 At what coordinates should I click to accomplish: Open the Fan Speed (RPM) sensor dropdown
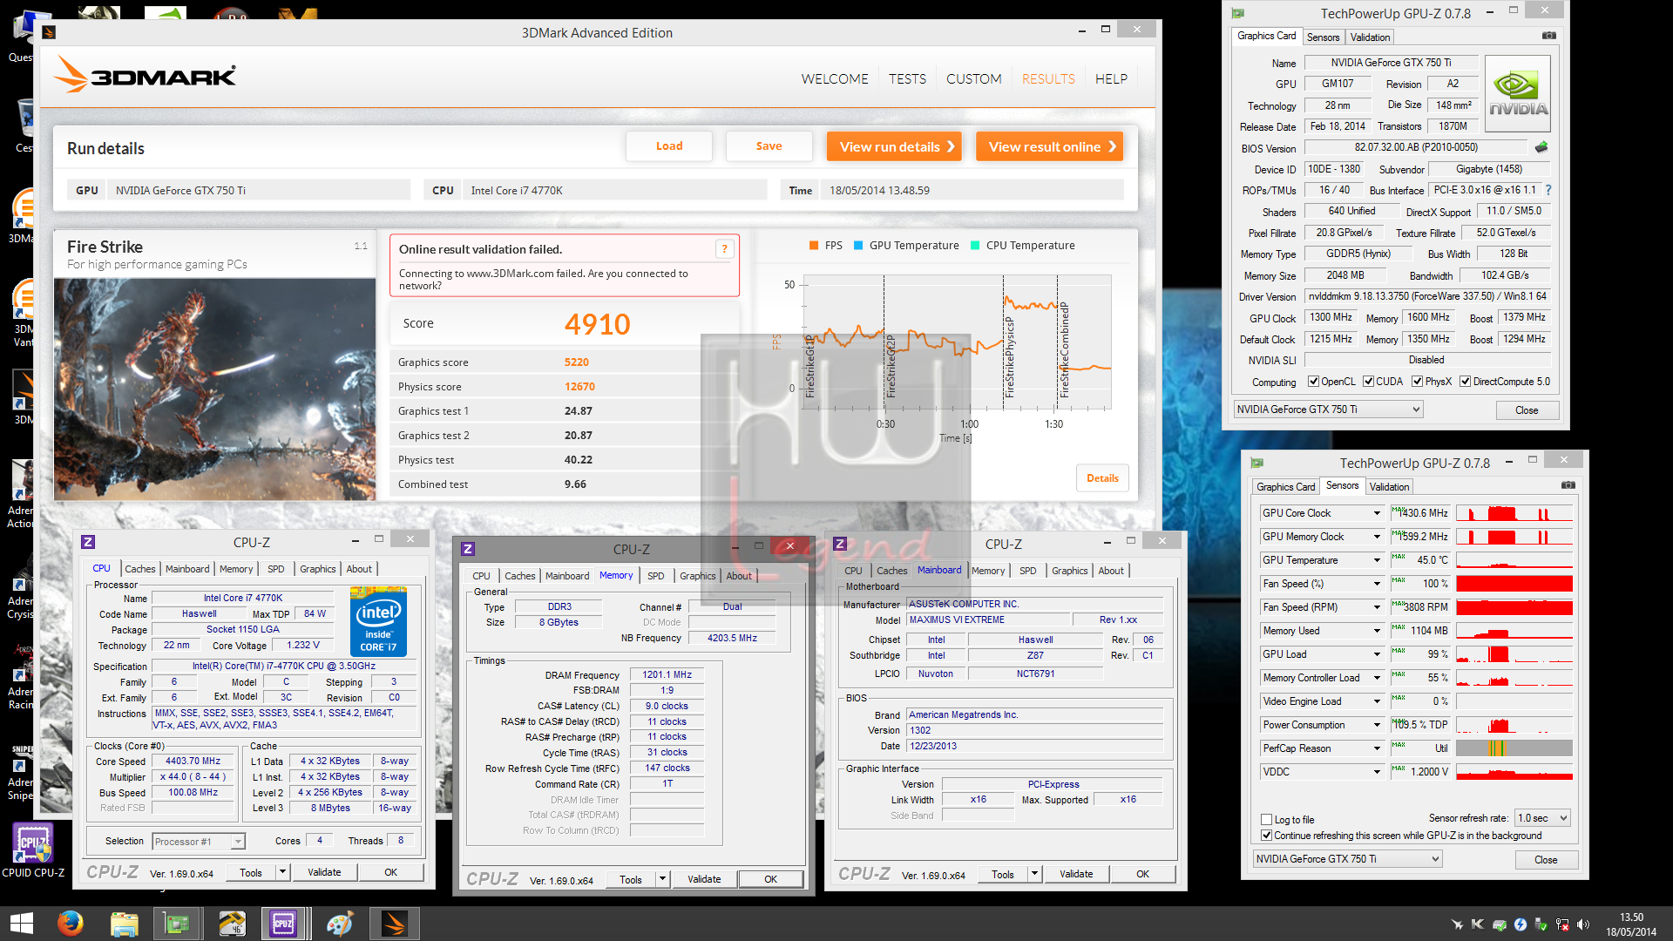[x=1378, y=607]
